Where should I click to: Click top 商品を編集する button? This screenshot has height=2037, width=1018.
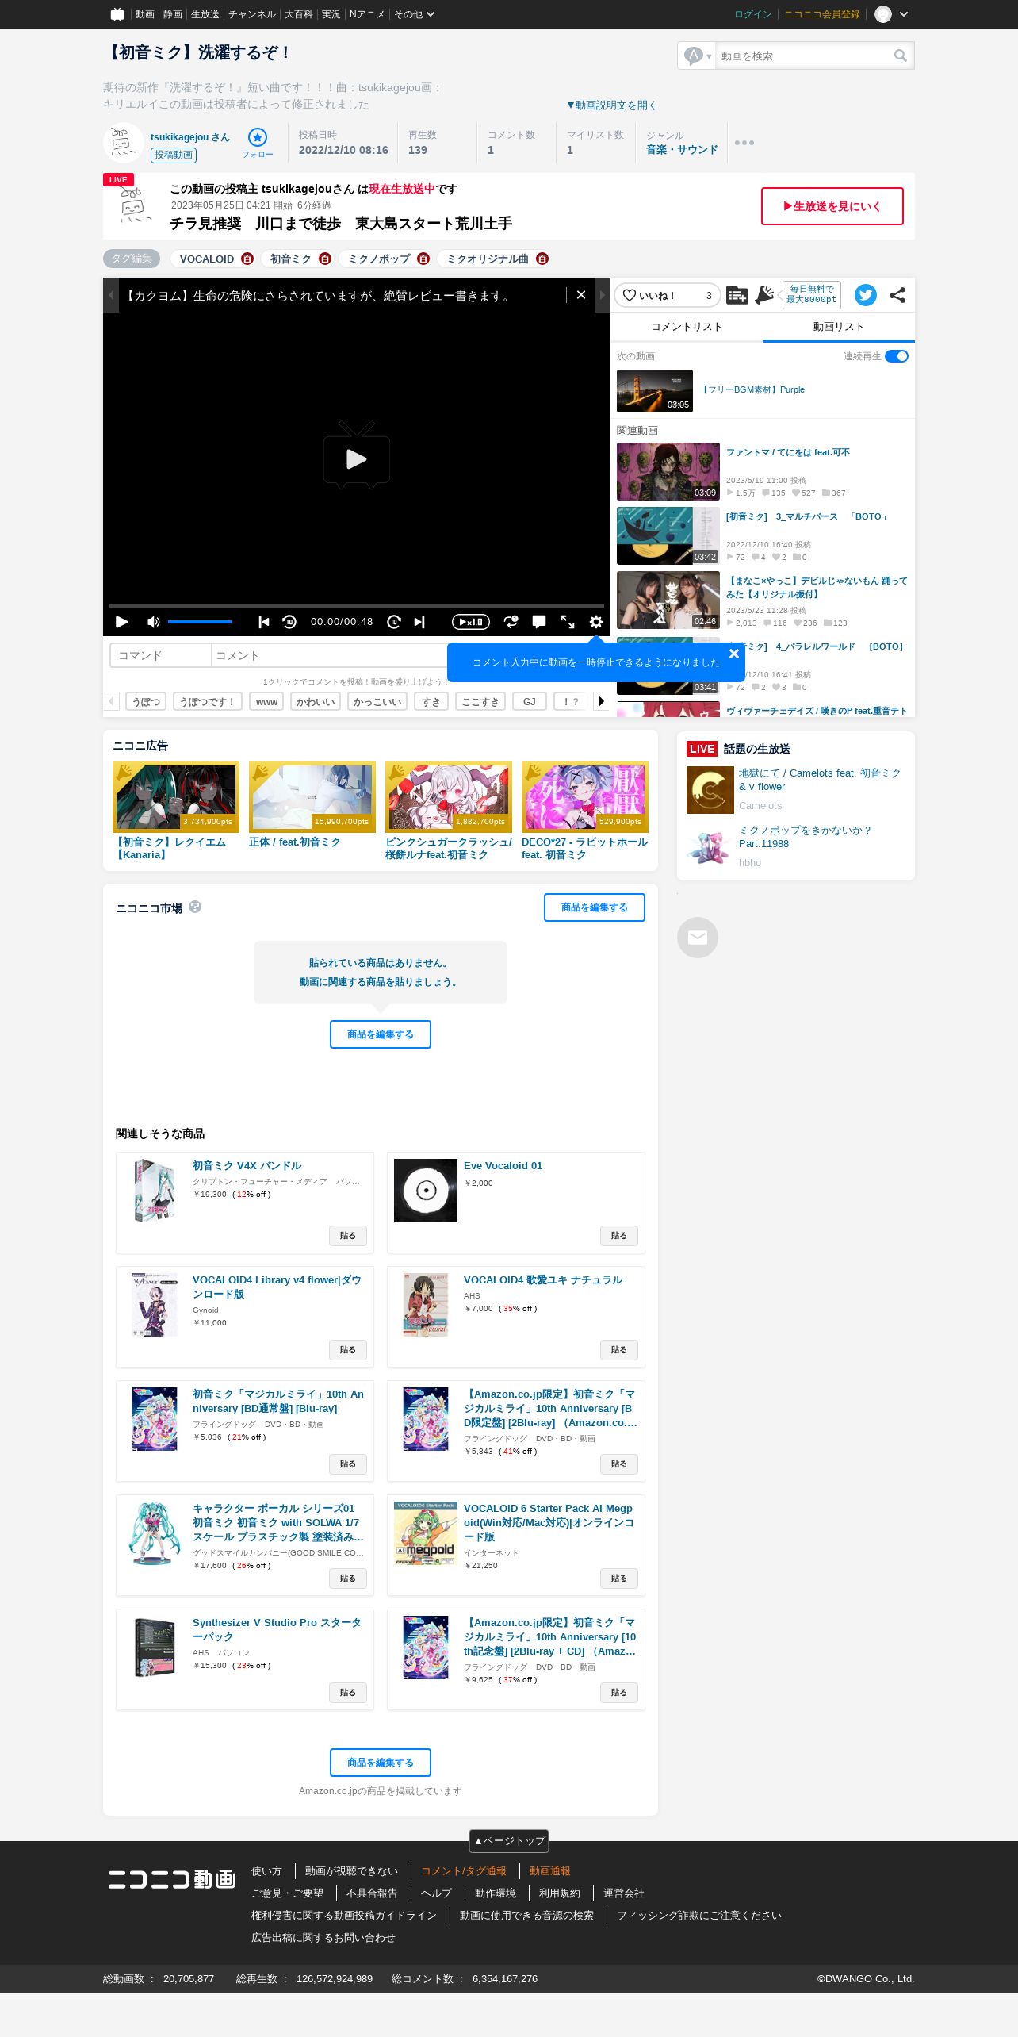pyautogui.click(x=595, y=907)
